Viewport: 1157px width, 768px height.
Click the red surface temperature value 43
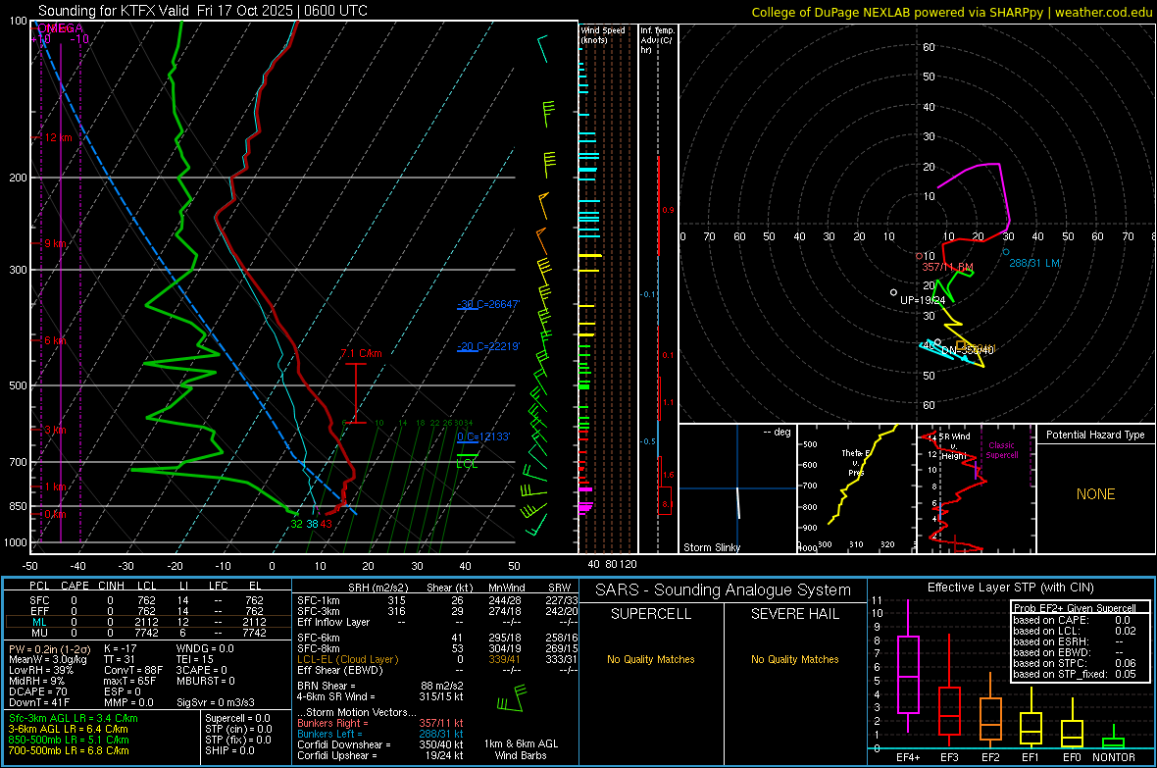coord(327,524)
